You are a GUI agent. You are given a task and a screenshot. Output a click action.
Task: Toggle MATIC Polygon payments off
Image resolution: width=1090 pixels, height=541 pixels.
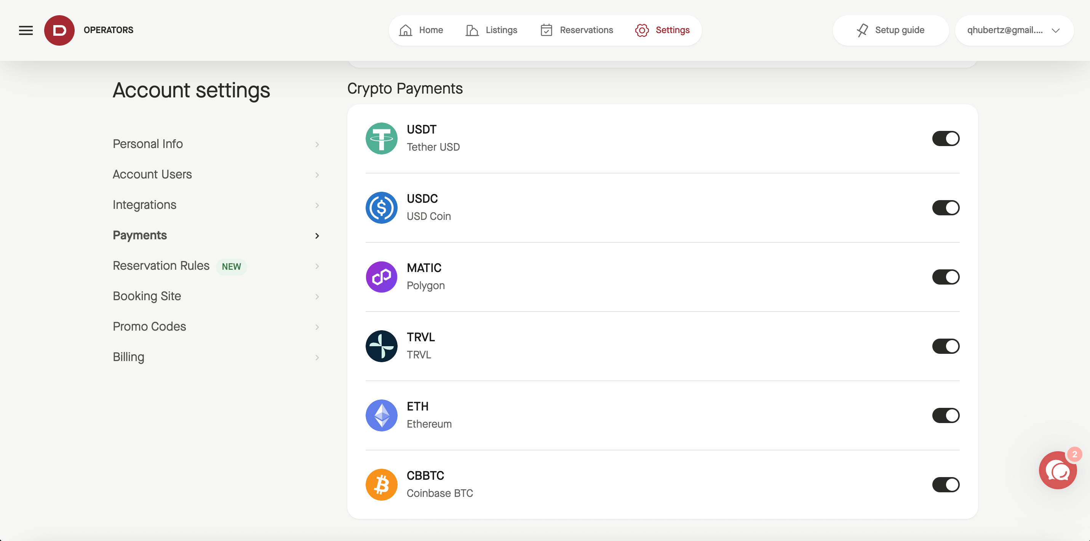point(946,277)
